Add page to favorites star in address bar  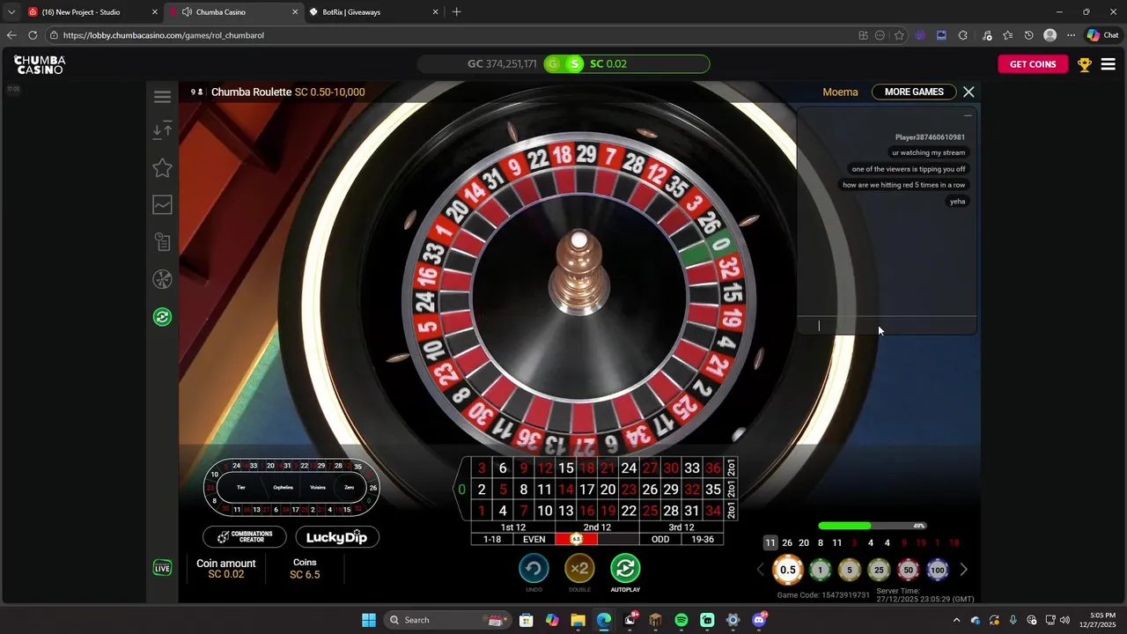tap(899, 35)
